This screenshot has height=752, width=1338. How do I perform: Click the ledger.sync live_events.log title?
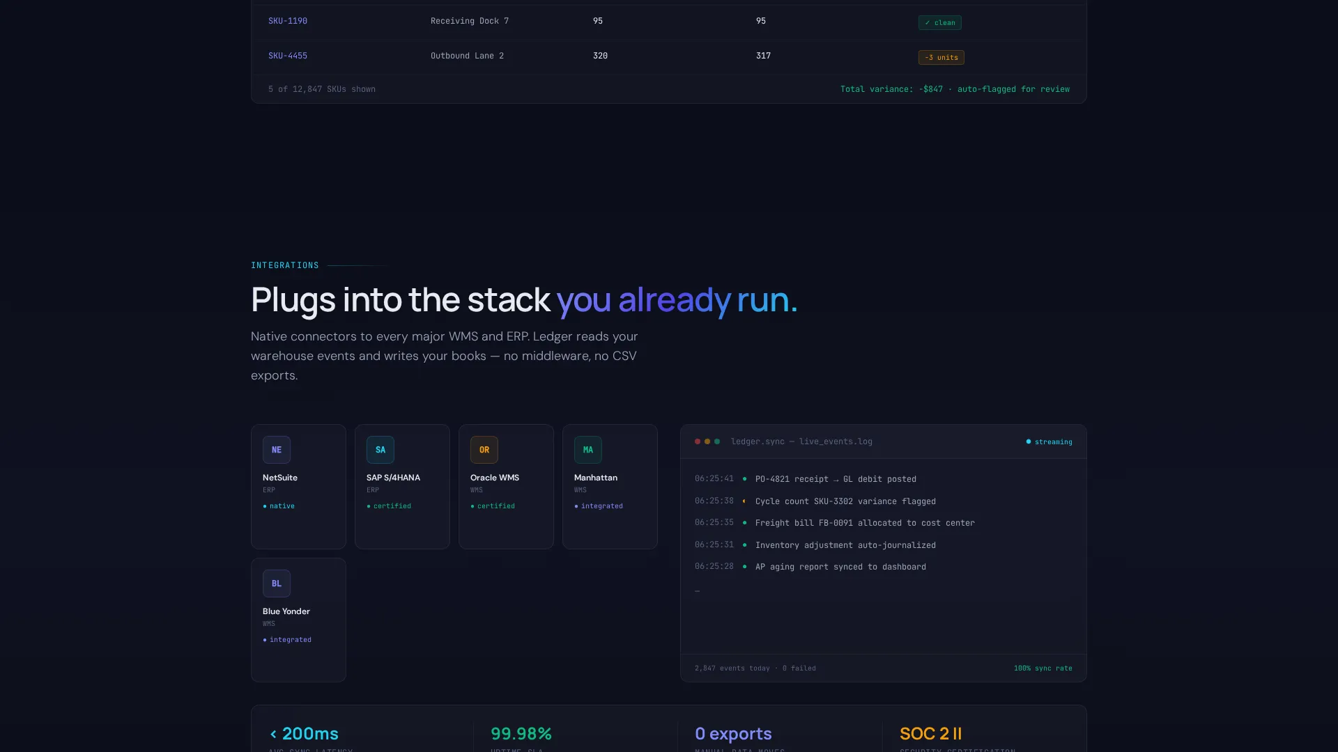[x=801, y=441]
